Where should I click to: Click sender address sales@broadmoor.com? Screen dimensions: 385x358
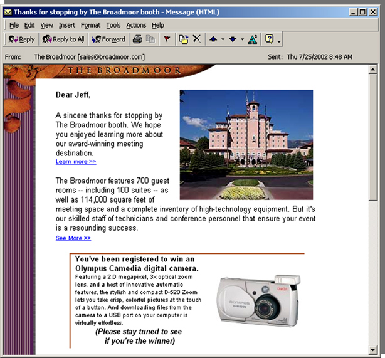coord(111,57)
